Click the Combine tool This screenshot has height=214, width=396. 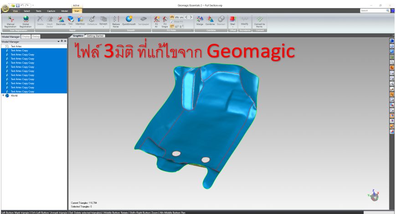click(210, 21)
